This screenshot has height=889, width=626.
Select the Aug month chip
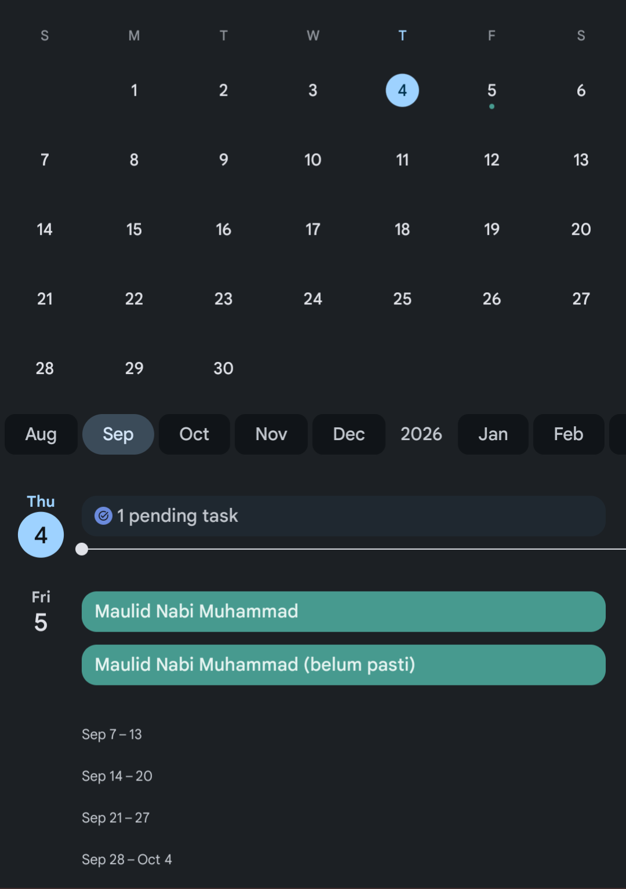coord(41,434)
